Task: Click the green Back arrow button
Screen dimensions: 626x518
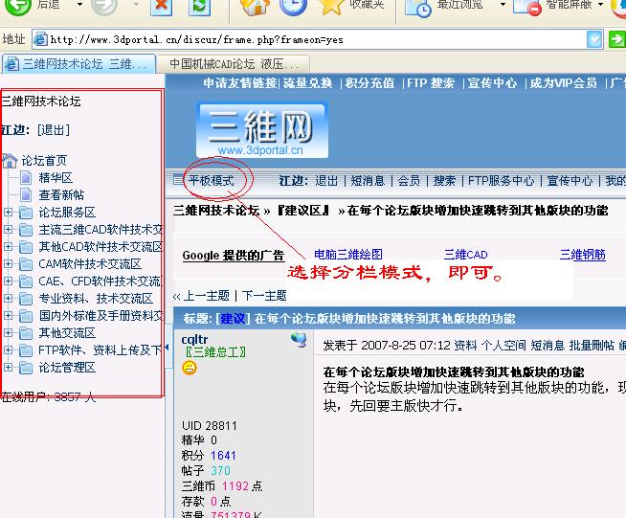Action: click(x=17, y=6)
